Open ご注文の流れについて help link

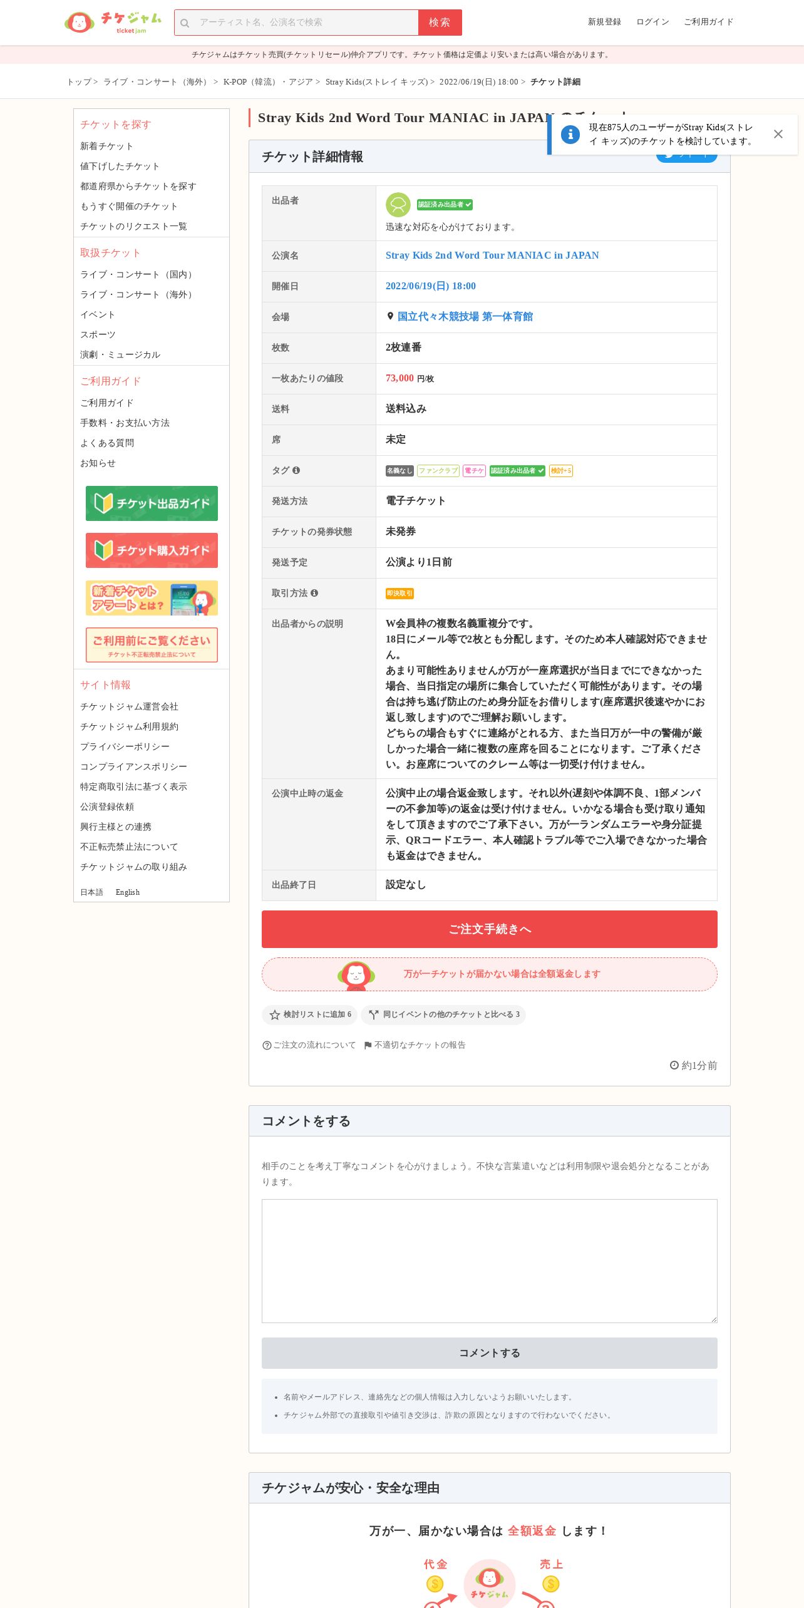(309, 1045)
